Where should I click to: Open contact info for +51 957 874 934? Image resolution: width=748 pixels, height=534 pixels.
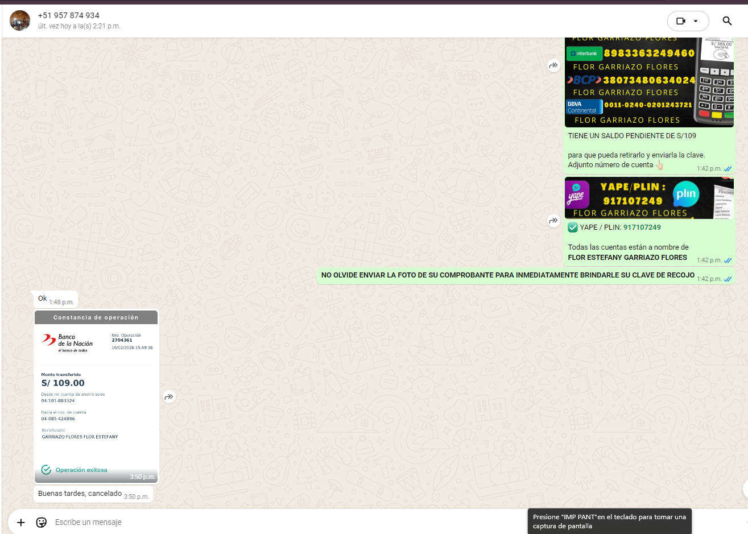[x=69, y=15]
